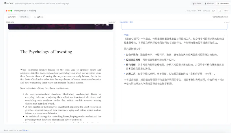Screen dimensions: 231x133
Task: Click the 'SUMMARY · 中文' pane label
Action: [126, 22]
